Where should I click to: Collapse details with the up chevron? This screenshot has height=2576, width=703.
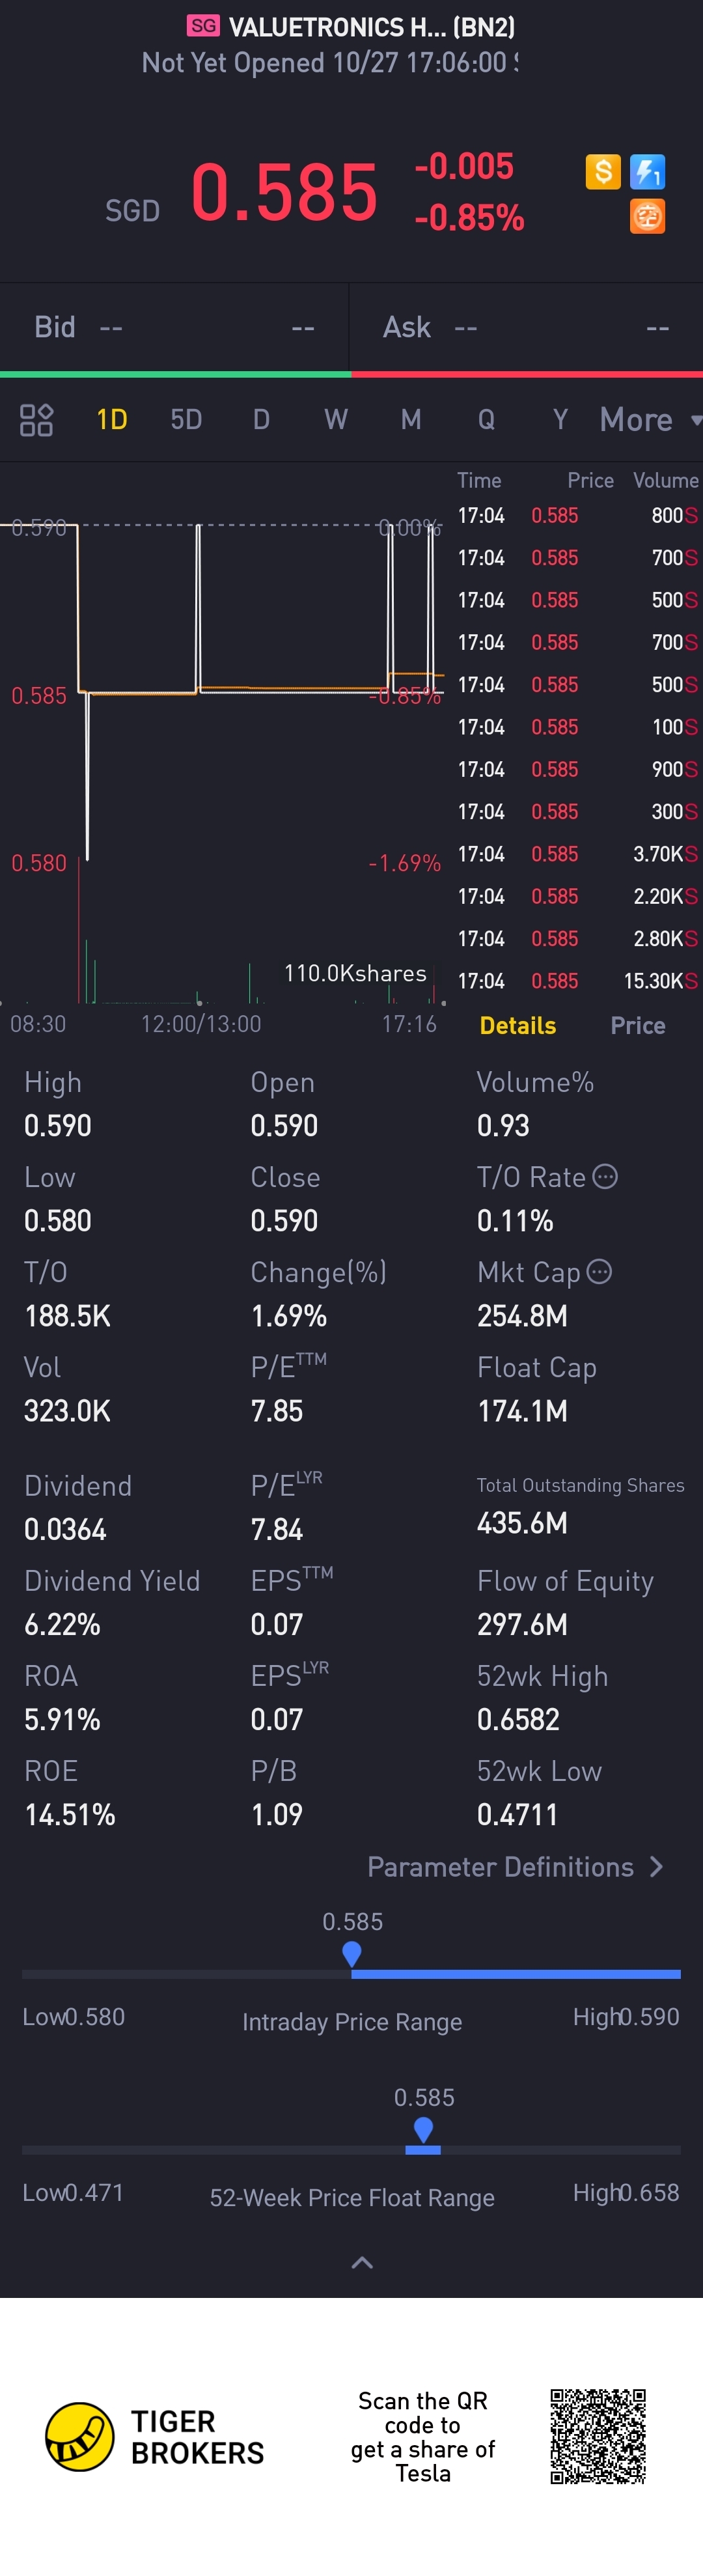(x=362, y=2263)
